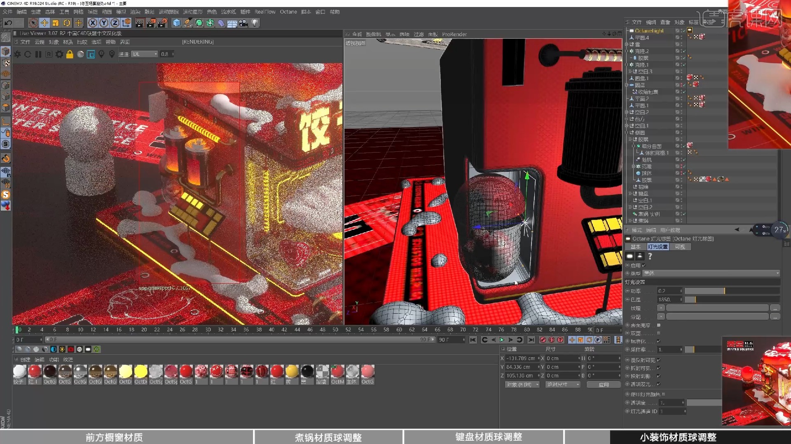This screenshot has height=444, width=791.
Task: Adjust the 功率 power slider
Action: pyautogui.click(x=732, y=291)
